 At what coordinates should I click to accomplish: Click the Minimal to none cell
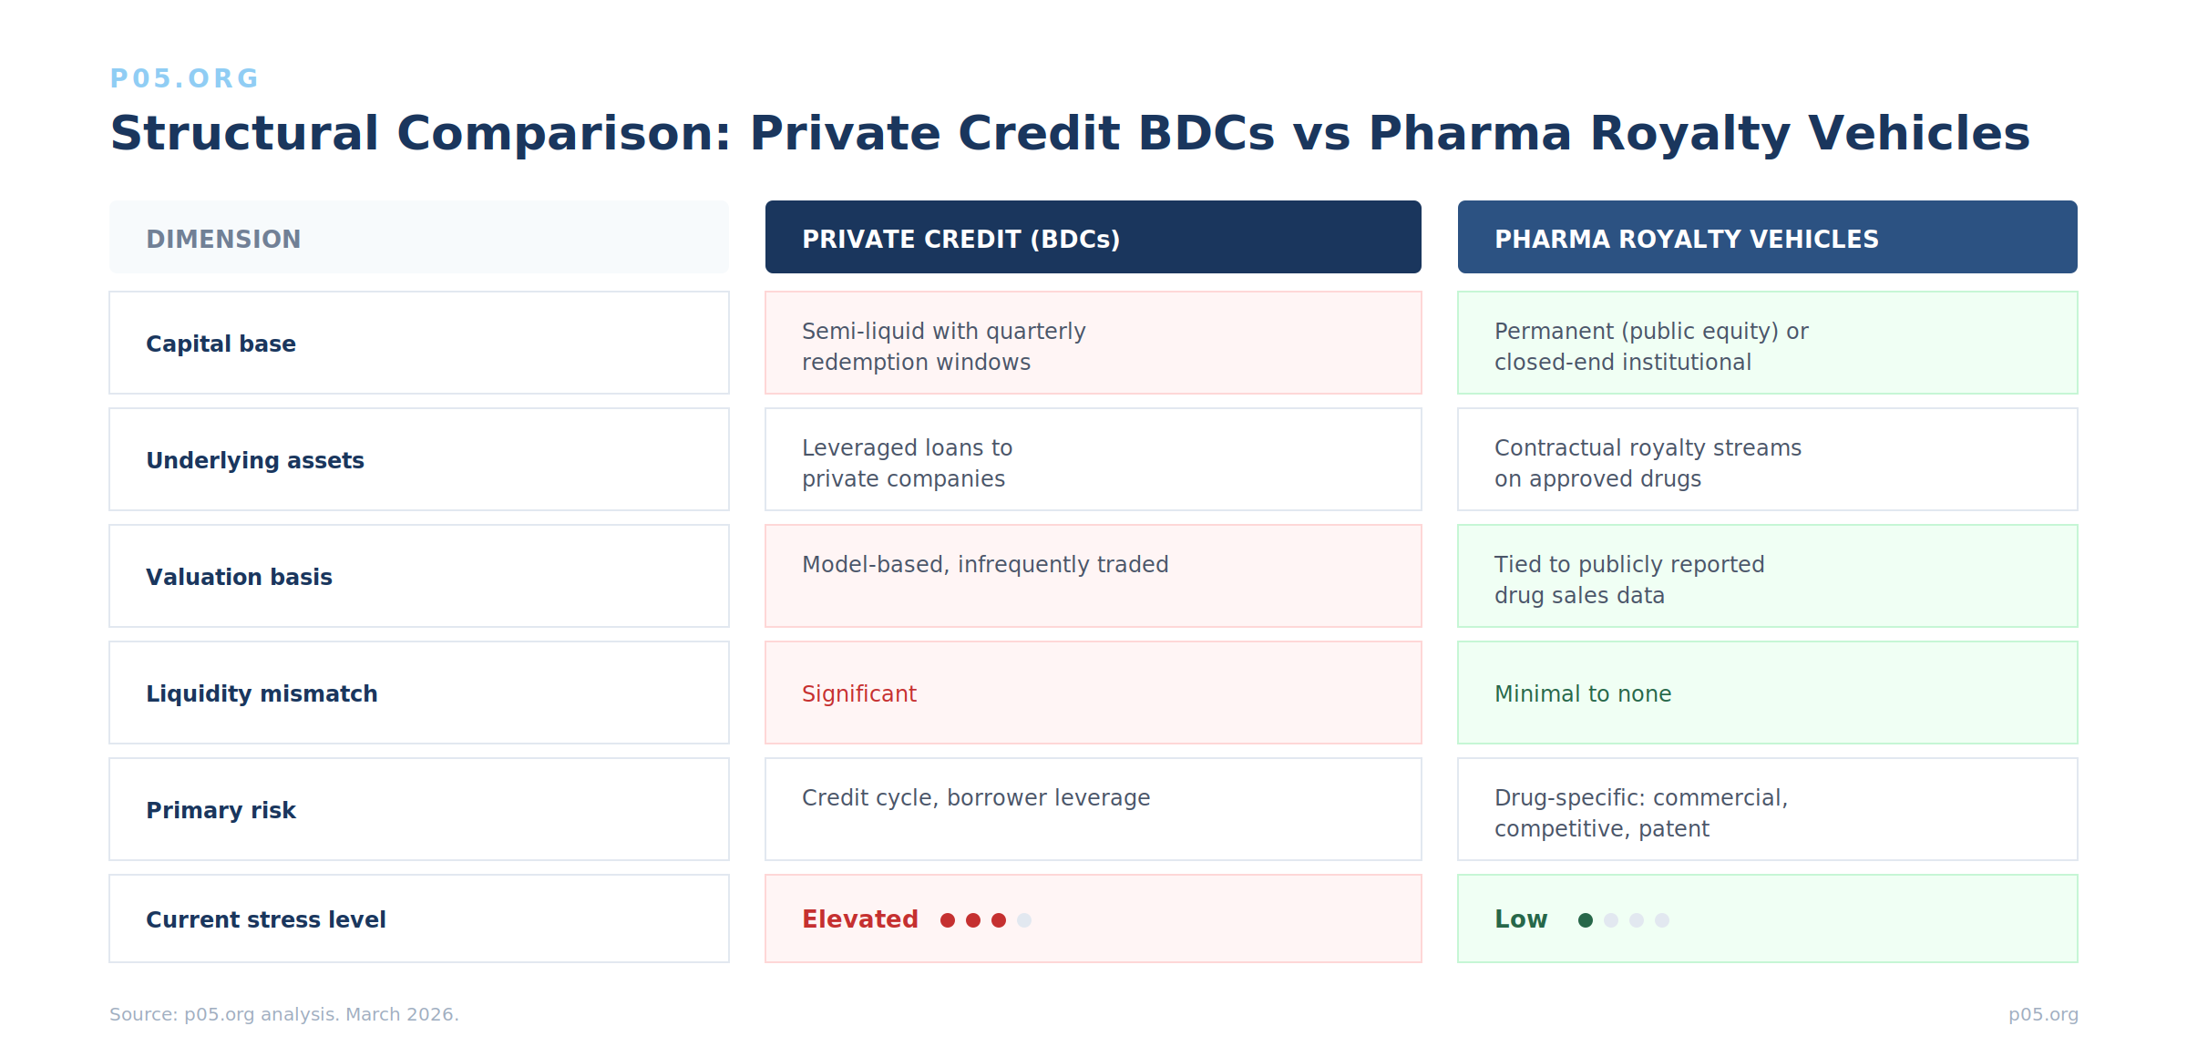point(1583,693)
